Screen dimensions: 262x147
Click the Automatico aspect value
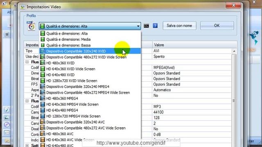[x=192, y=90]
